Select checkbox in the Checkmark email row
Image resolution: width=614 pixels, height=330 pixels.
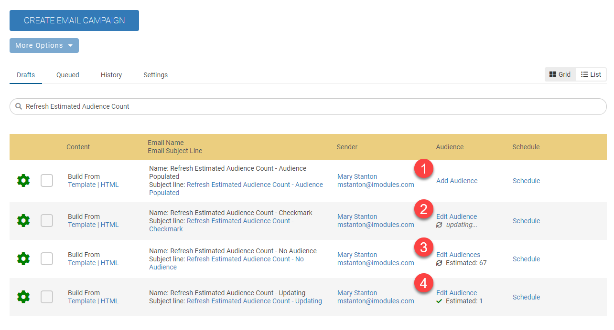(47, 220)
